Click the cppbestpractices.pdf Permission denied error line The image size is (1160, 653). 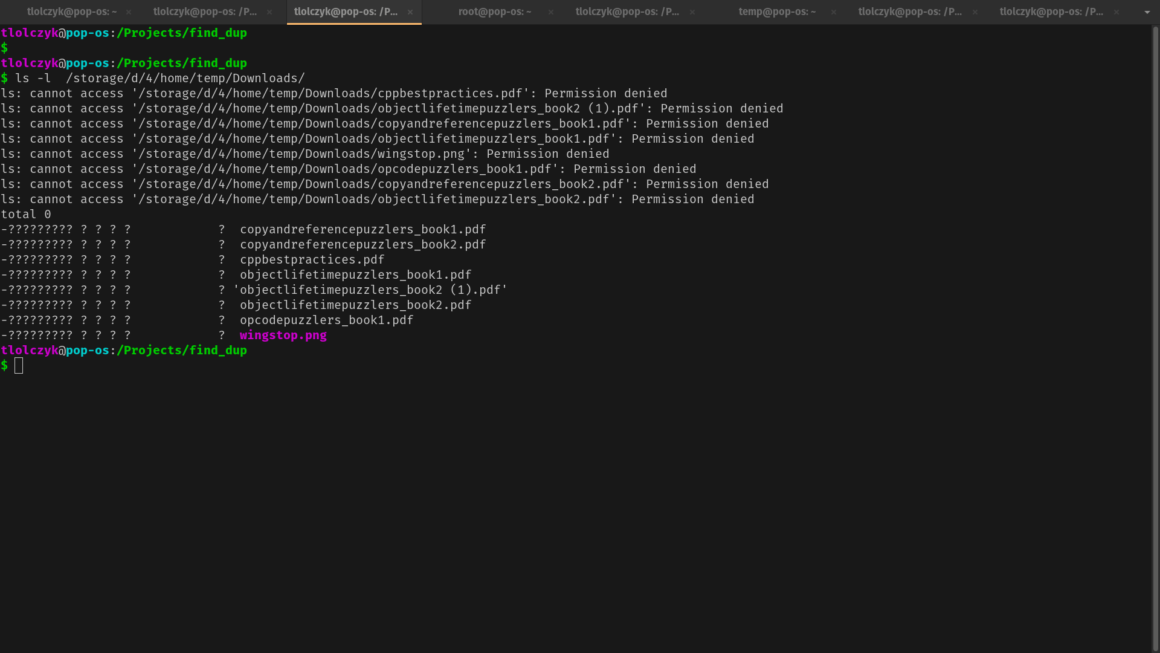[x=334, y=94]
